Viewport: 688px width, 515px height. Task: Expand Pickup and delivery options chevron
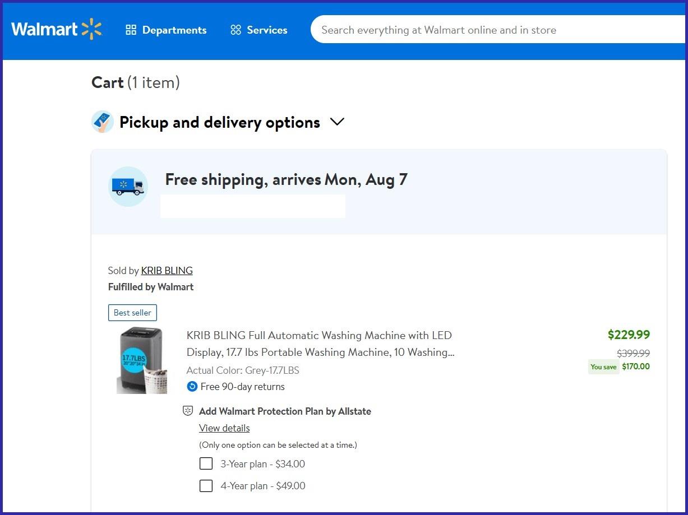(x=337, y=122)
